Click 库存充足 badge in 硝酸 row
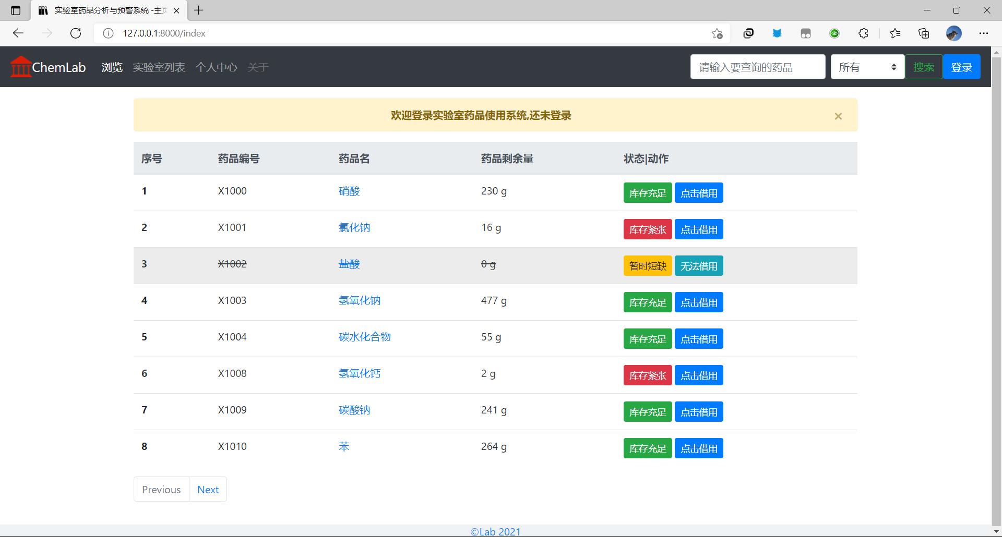1002x537 pixels. tap(648, 193)
